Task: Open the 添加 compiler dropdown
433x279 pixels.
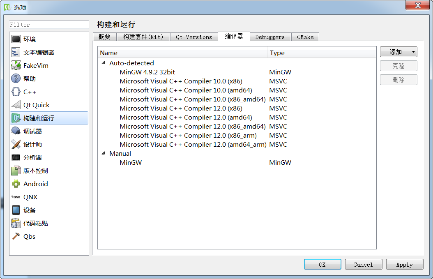Action: pyautogui.click(x=398, y=52)
